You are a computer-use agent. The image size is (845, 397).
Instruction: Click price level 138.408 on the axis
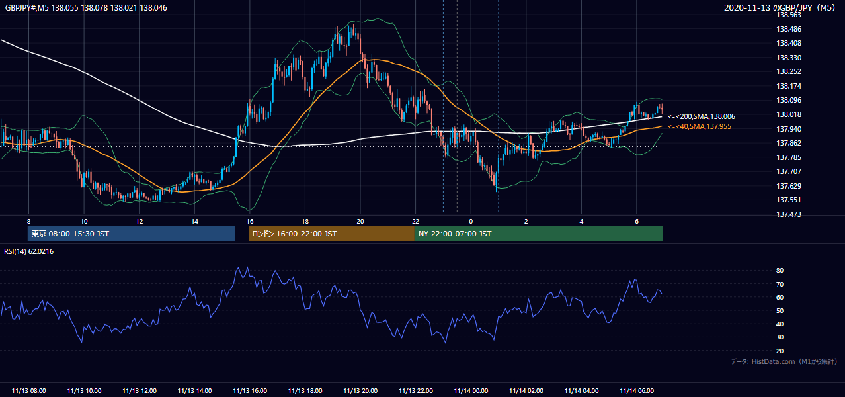coord(788,43)
